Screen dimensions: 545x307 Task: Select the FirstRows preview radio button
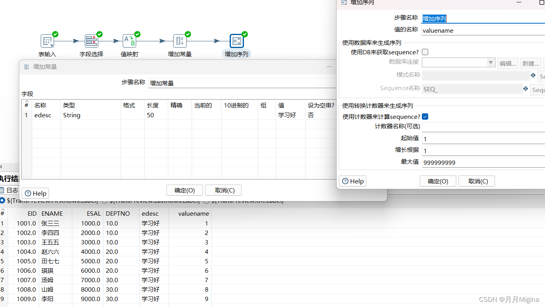[3, 201]
